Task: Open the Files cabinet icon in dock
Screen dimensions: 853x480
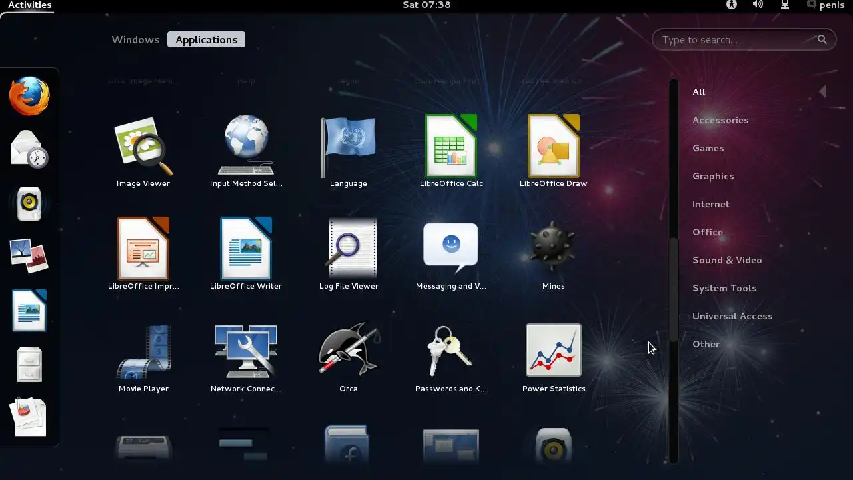Action: pyautogui.click(x=29, y=365)
